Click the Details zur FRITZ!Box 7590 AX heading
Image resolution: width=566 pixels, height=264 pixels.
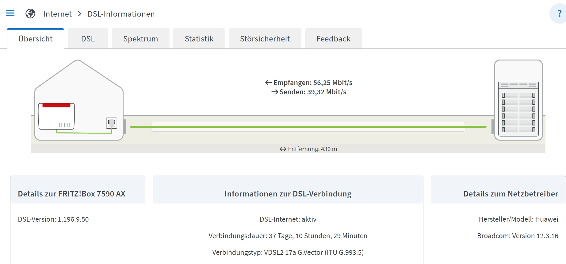click(72, 194)
